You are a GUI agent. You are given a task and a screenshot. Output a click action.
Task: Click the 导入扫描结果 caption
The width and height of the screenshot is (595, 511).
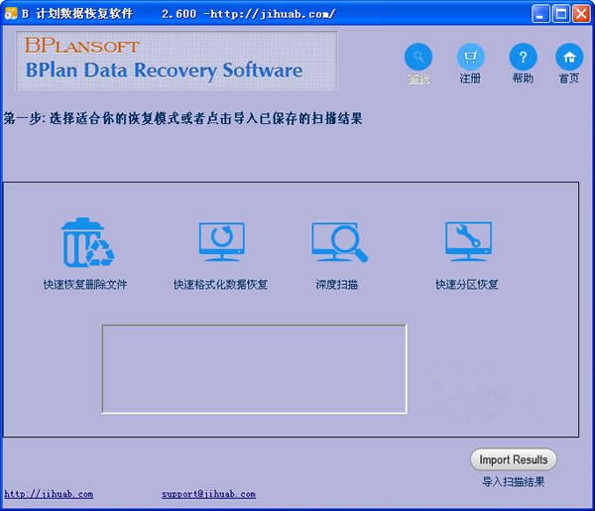click(513, 482)
